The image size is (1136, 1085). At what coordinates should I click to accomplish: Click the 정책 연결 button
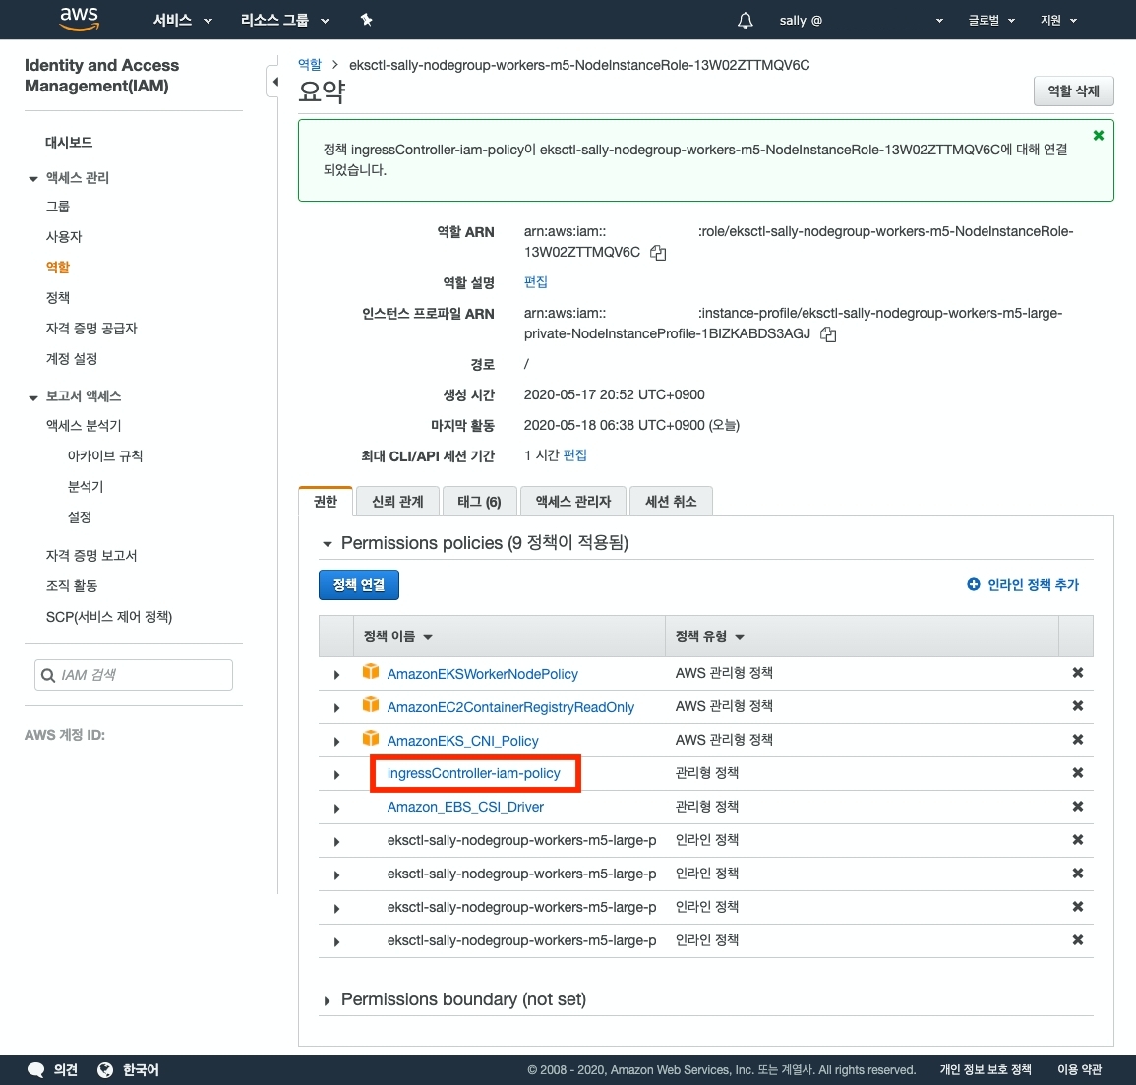(358, 585)
